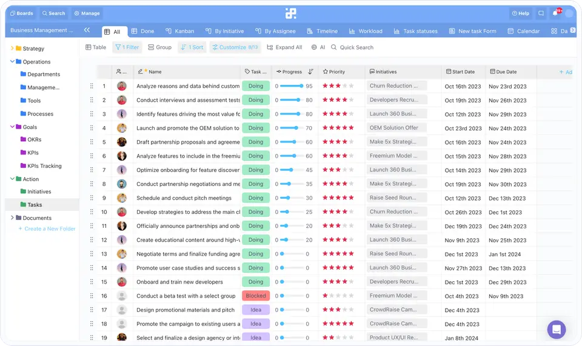Click the assignee column header icon

[x=119, y=72]
